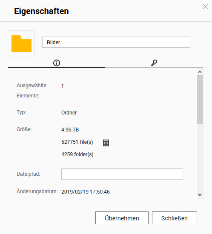Click the Änderungsdatum value 2019/02/19 17:50:46

pyautogui.click(x=86, y=191)
